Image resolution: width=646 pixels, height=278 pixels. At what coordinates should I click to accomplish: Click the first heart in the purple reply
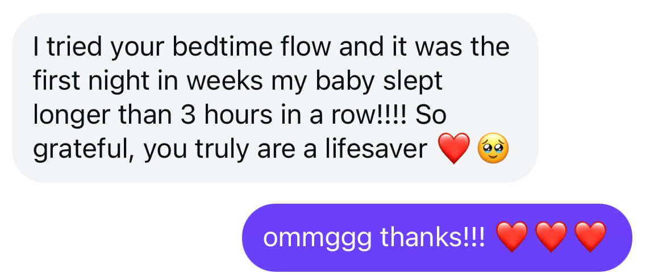pos(512,237)
